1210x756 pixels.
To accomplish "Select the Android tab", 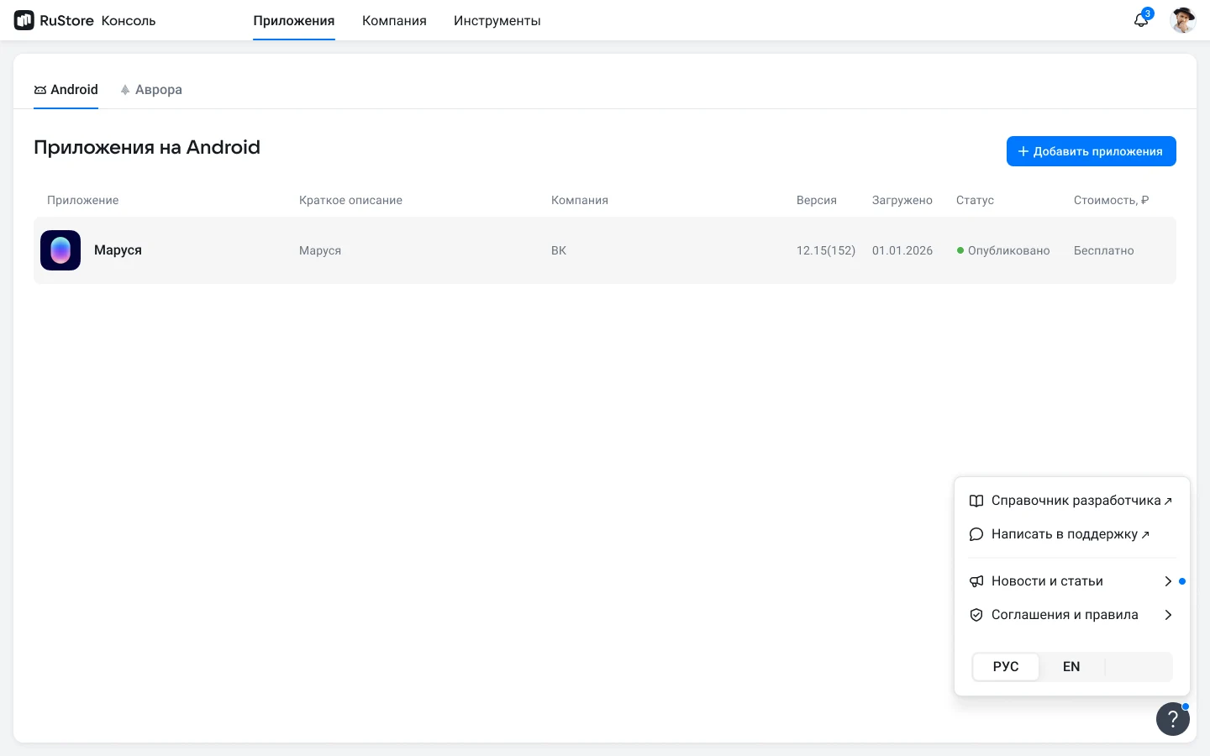I will click(x=66, y=90).
